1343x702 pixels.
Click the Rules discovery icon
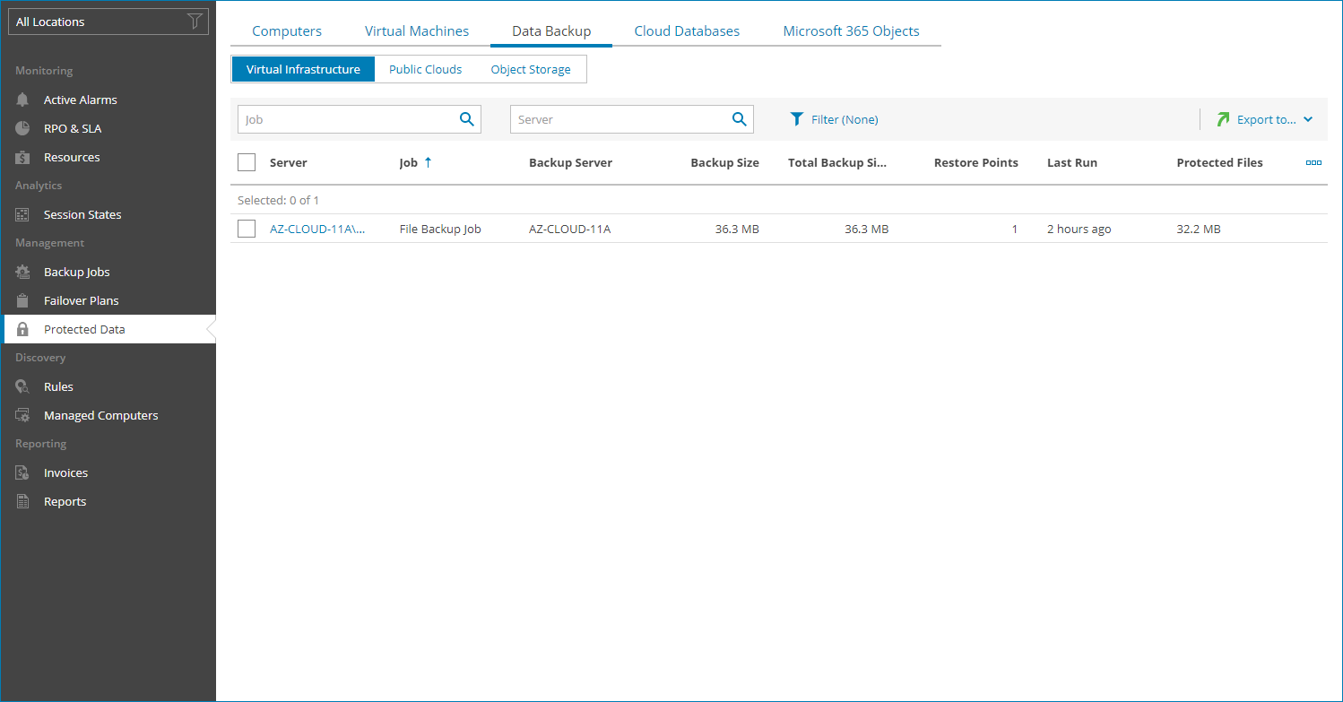[x=23, y=386]
